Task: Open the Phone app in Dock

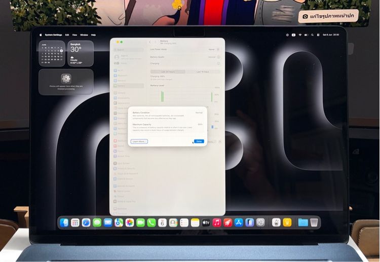Action: coord(151,222)
